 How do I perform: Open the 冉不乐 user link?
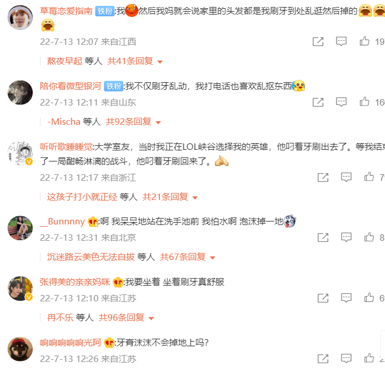click(60, 318)
